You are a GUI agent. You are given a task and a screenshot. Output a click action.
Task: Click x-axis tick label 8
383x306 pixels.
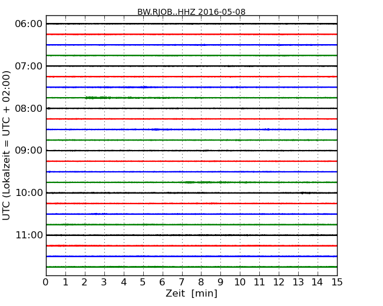(201, 282)
